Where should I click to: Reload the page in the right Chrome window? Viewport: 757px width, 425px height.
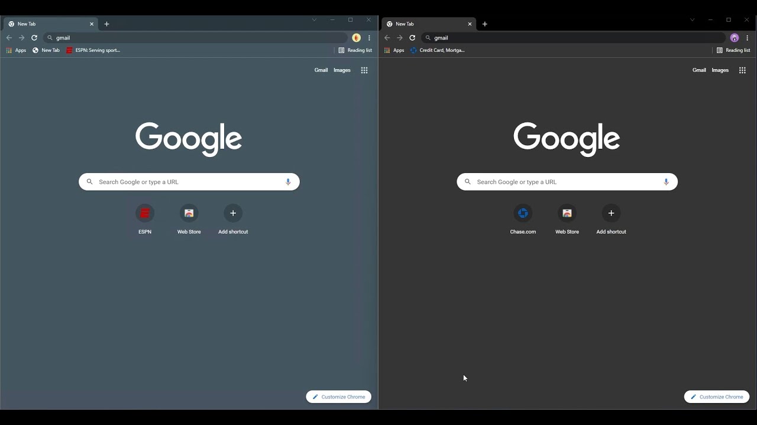[412, 38]
